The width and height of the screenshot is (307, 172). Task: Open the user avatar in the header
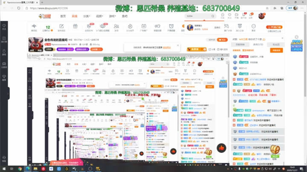pos(261,16)
